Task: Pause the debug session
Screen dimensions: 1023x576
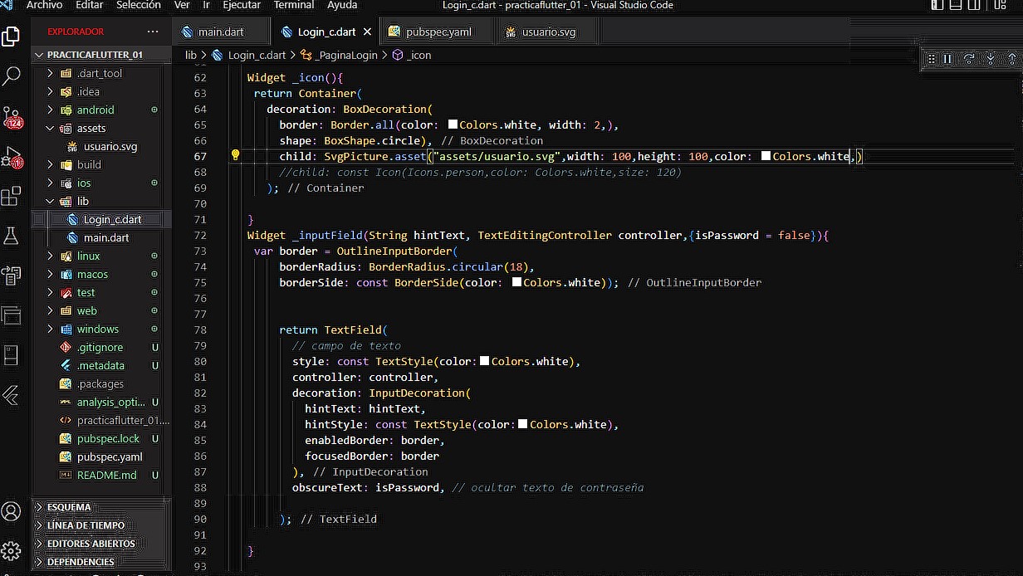Action: (x=947, y=59)
